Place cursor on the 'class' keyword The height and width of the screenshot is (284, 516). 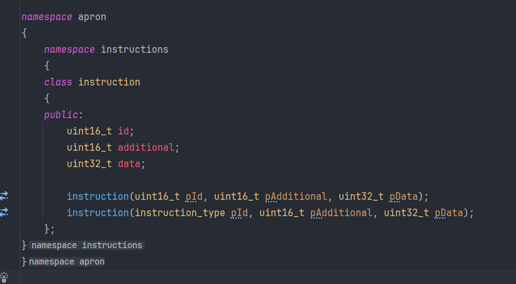tap(58, 82)
